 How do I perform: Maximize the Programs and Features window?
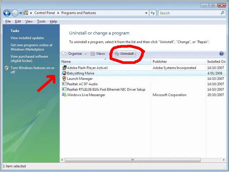(213, 6)
